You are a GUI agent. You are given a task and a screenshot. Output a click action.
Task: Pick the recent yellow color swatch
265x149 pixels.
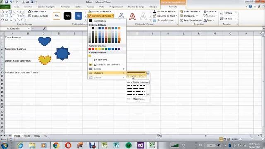tap(89, 56)
